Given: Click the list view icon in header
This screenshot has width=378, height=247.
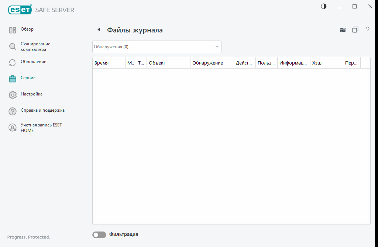Looking at the screenshot, I should point(343,30).
